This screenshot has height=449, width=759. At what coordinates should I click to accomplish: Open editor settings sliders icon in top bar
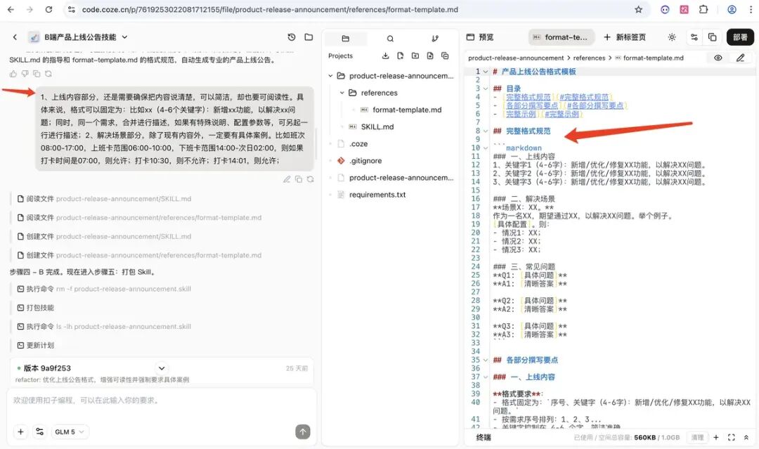point(694,37)
